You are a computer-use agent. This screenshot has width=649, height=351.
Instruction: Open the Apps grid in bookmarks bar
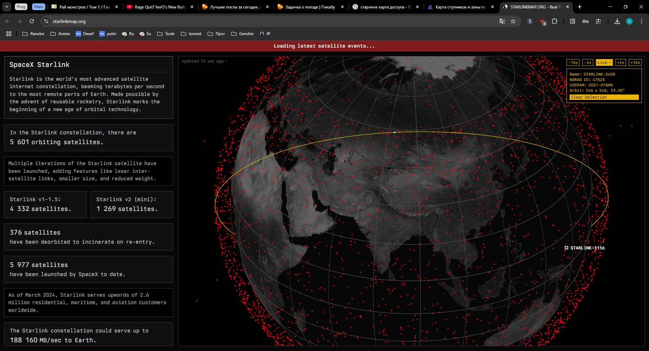(x=9, y=34)
